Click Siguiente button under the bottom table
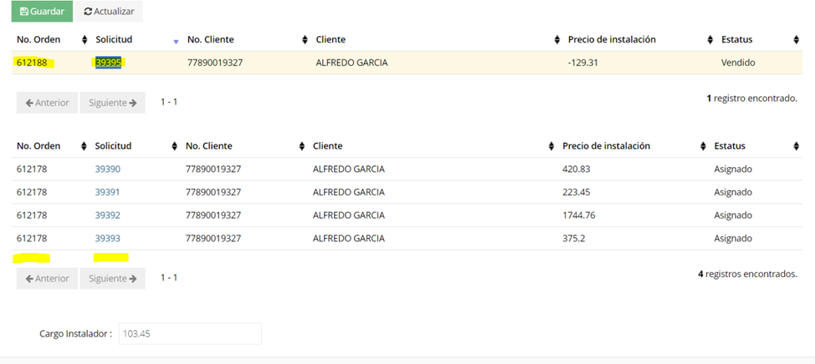The image size is (815, 364). pyautogui.click(x=113, y=279)
